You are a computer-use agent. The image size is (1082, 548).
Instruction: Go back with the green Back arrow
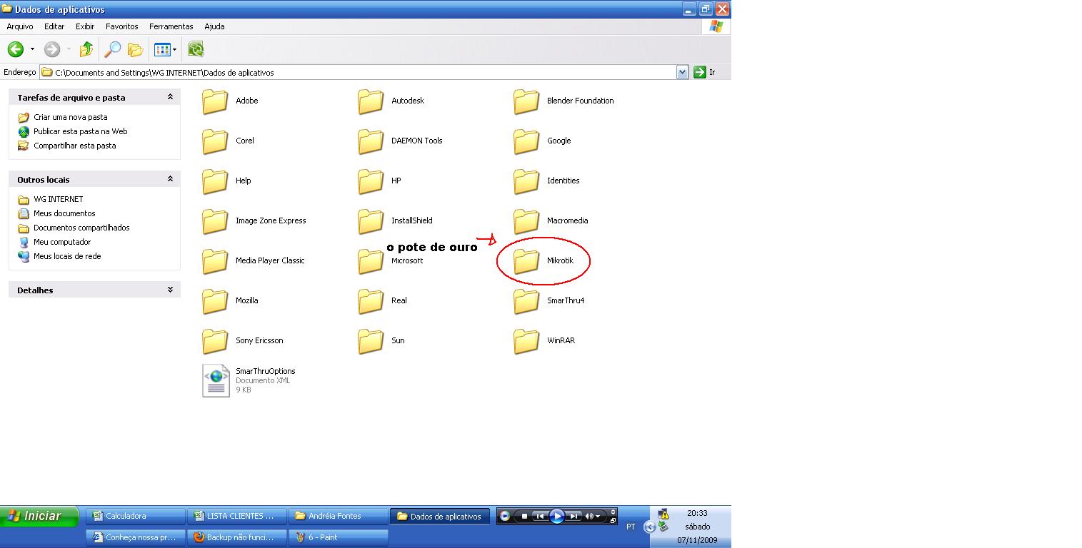[x=15, y=49]
